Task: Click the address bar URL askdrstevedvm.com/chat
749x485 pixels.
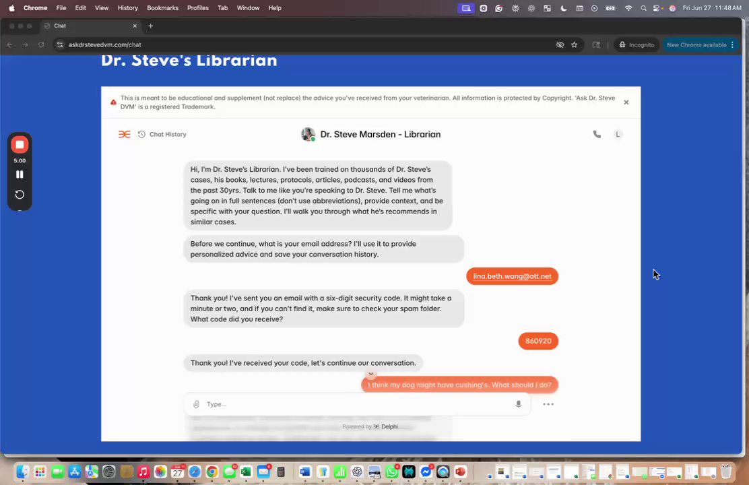Action: 104,45
